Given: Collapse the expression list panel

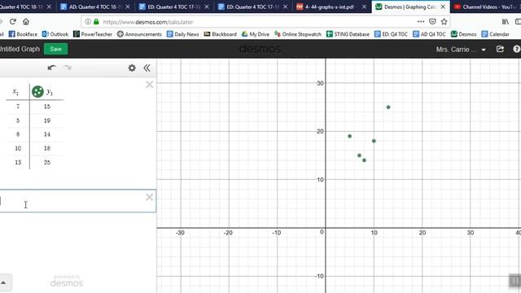Looking at the screenshot, I should pyautogui.click(x=147, y=68).
